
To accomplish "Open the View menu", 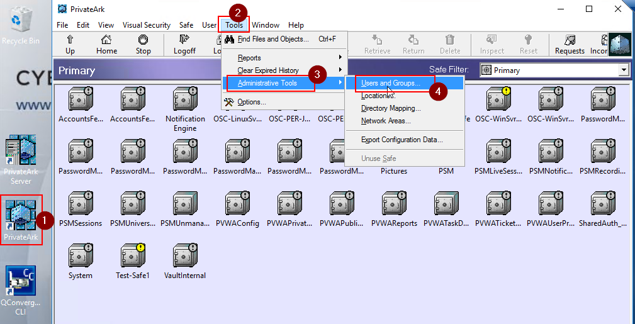I will (106, 25).
